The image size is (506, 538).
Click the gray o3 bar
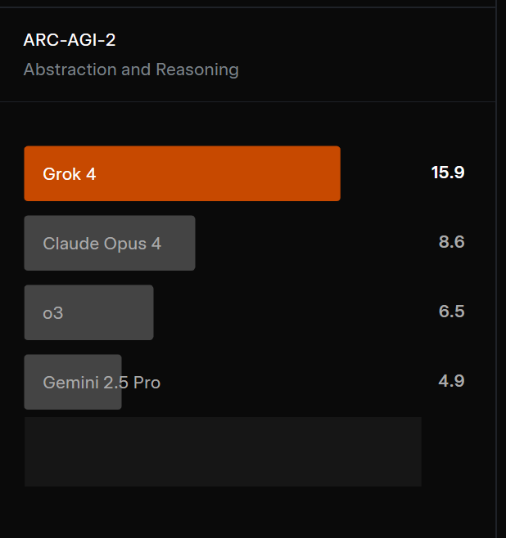(88, 312)
